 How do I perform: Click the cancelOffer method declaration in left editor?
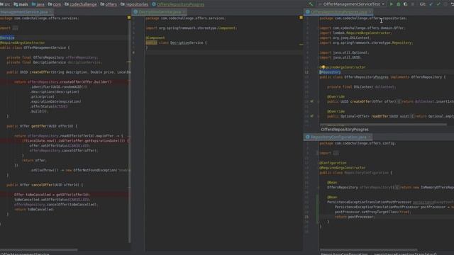pos(45,185)
